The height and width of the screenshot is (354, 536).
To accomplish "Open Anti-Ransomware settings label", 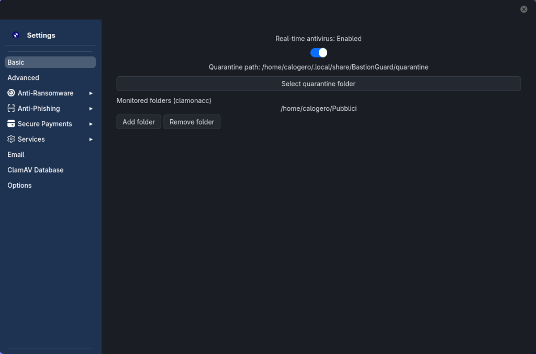I will click(x=46, y=93).
